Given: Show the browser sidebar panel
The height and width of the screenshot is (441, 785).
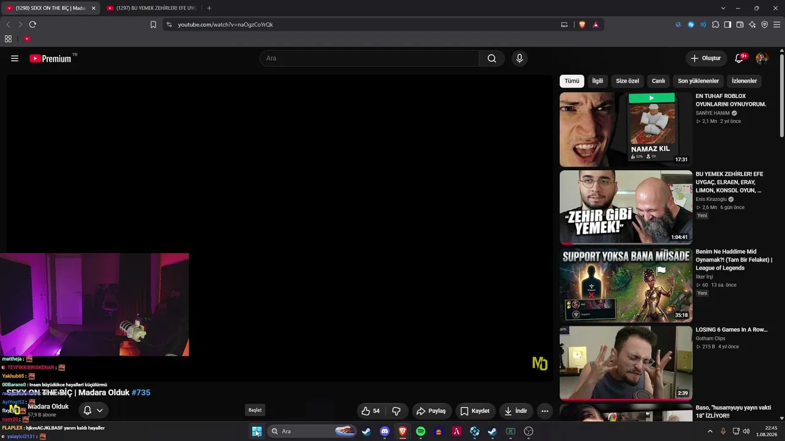Looking at the screenshot, I should (727, 24).
